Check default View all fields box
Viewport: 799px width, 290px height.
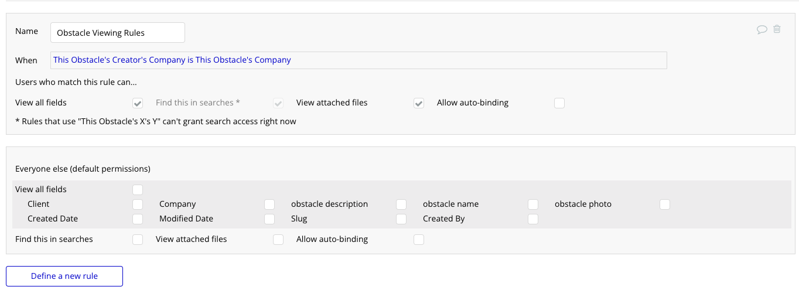pos(138,190)
